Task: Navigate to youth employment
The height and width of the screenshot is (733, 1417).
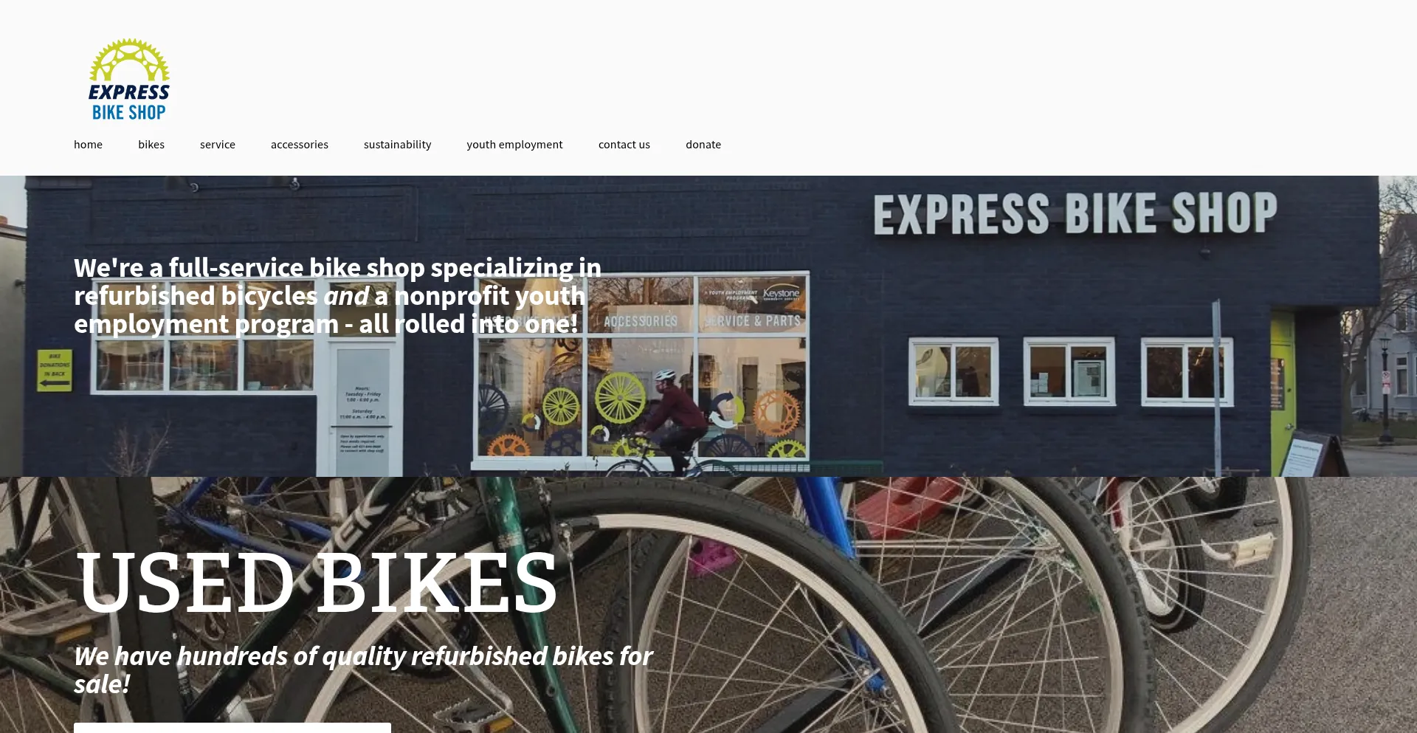Action: pos(514,145)
